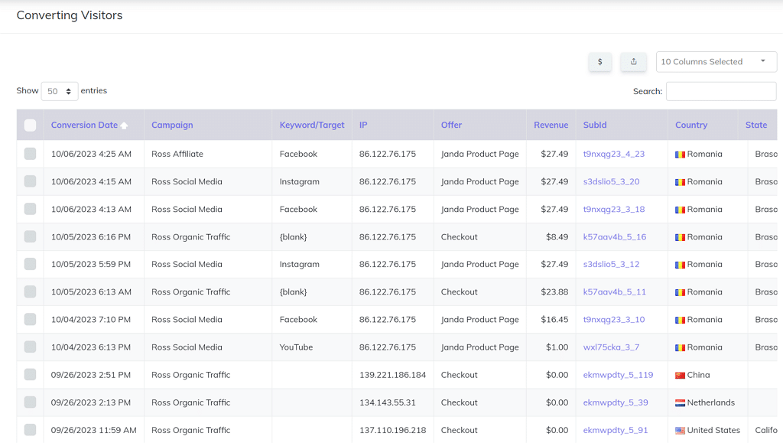
Task: Sort table by Campaign column header
Action: pos(172,125)
